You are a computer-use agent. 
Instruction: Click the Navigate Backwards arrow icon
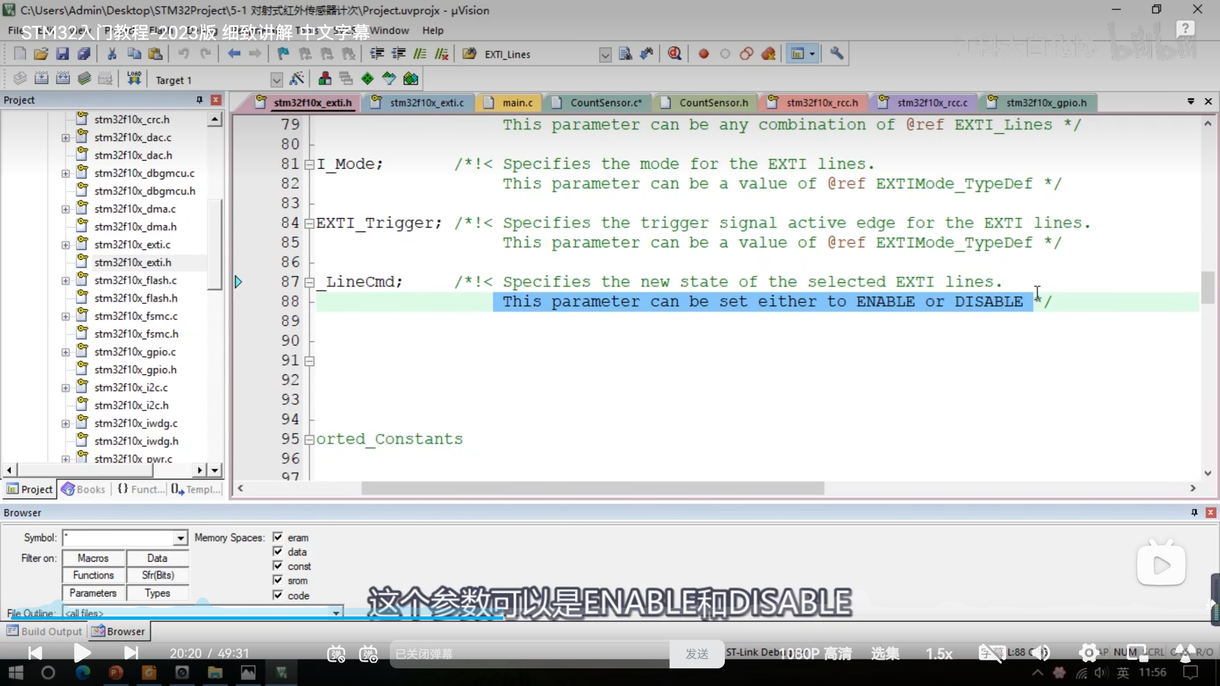coord(234,54)
